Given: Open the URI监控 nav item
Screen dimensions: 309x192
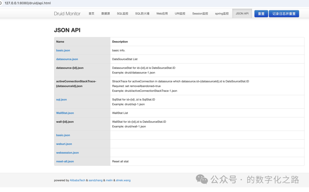Looking at the screenshot, I should click(180, 14).
